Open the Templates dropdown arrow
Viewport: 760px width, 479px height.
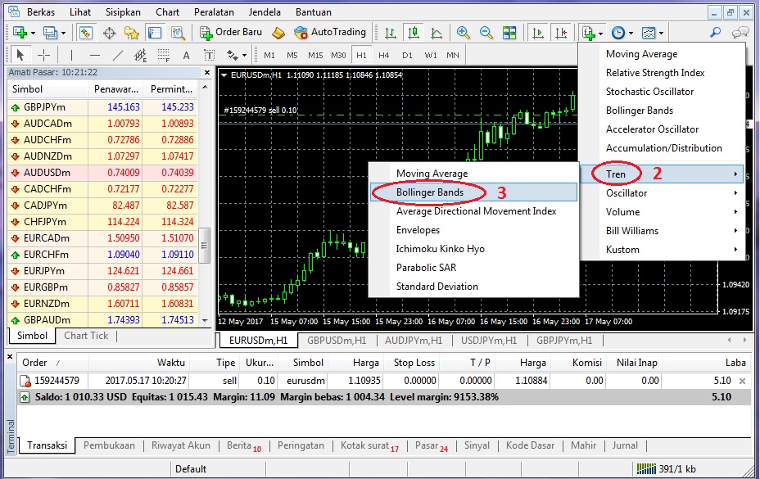(x=661, y=33)
